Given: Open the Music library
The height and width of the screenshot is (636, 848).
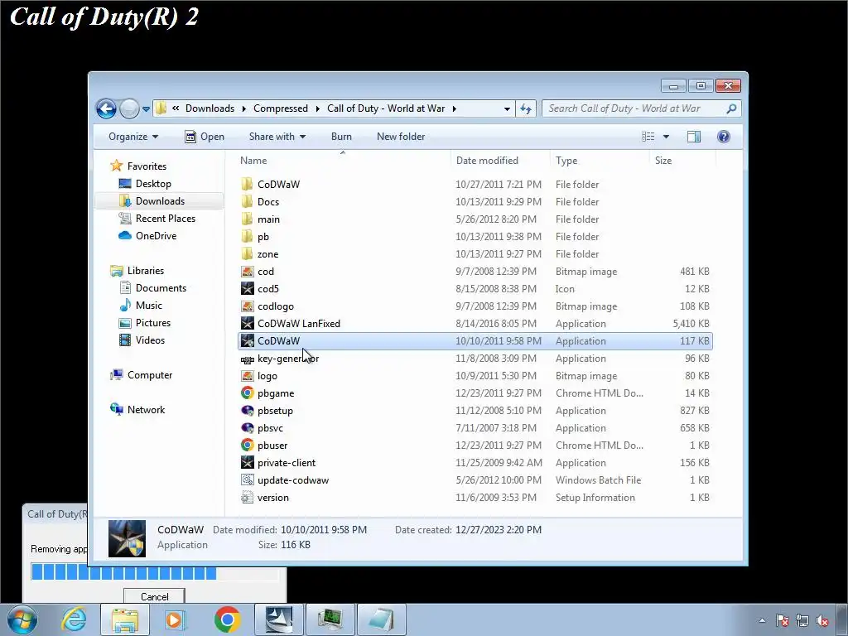Looking at the screenshot, I should click(x=141, y=306).
